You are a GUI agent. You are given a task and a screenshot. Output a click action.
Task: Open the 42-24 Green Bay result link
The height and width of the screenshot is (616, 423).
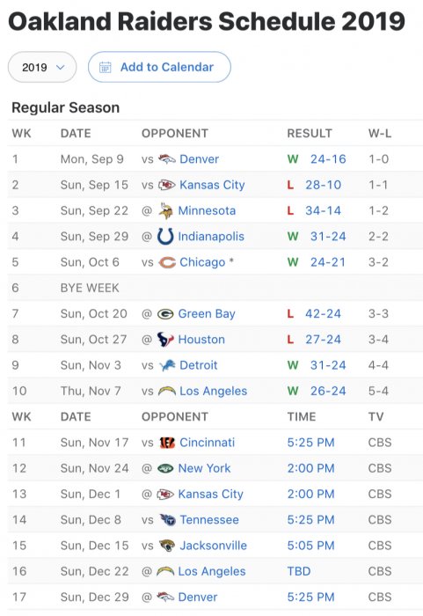pos(323,314)
